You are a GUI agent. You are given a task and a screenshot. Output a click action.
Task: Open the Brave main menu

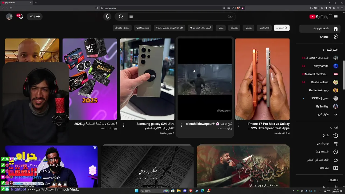click(x=342, y=8)
